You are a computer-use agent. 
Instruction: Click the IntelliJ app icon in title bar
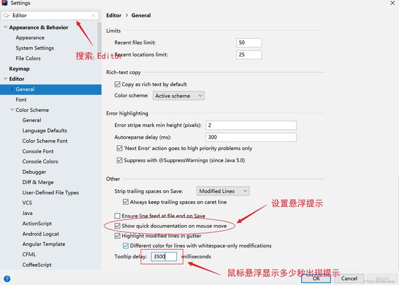pos(5,3)
